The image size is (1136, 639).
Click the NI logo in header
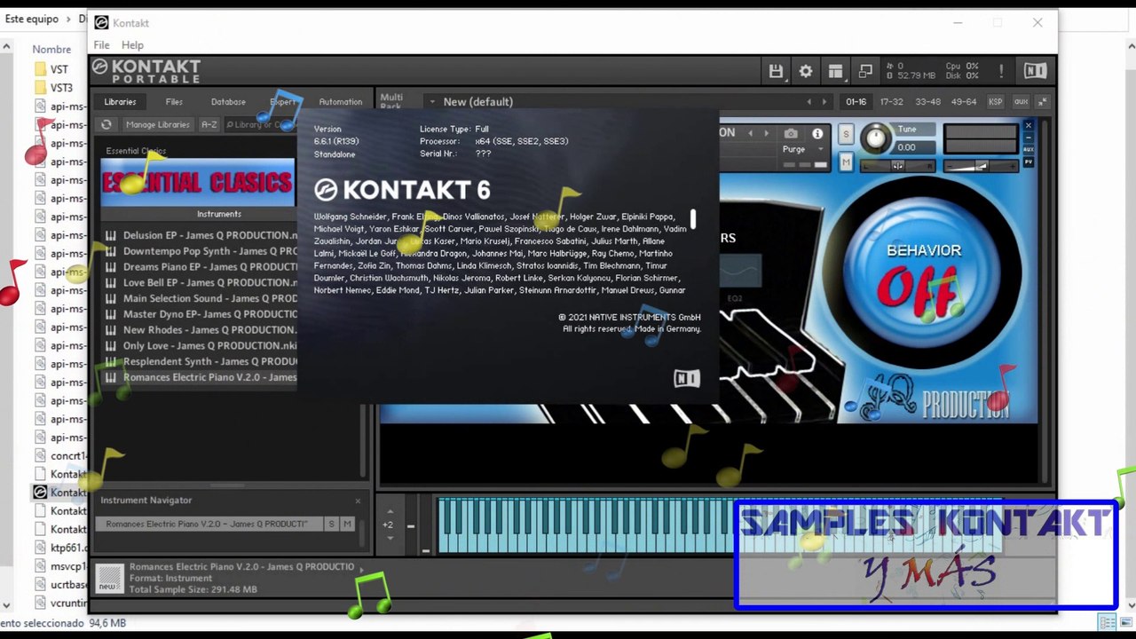click(x=1035, y=71)
